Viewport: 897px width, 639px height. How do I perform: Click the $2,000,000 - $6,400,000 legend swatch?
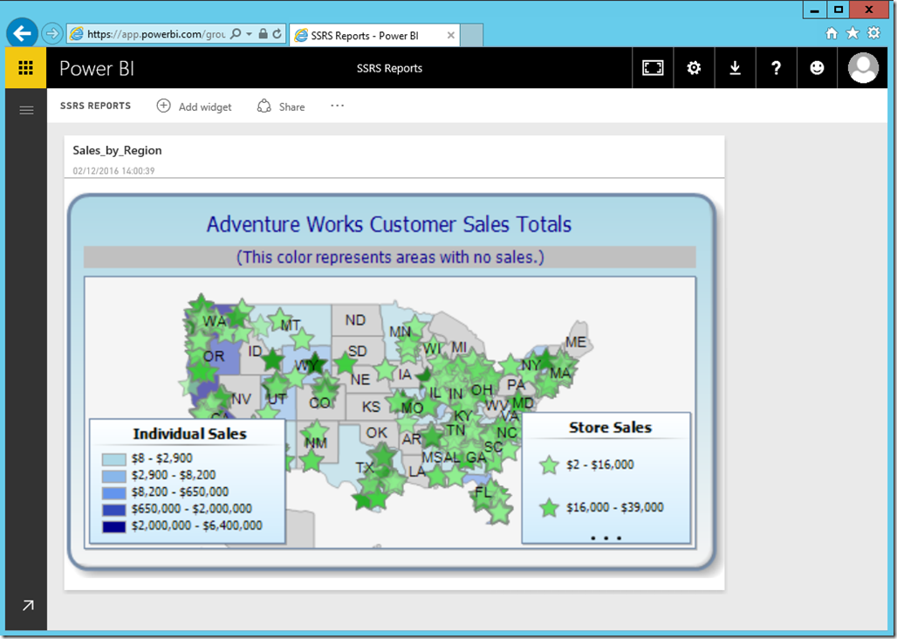[113, 526]
